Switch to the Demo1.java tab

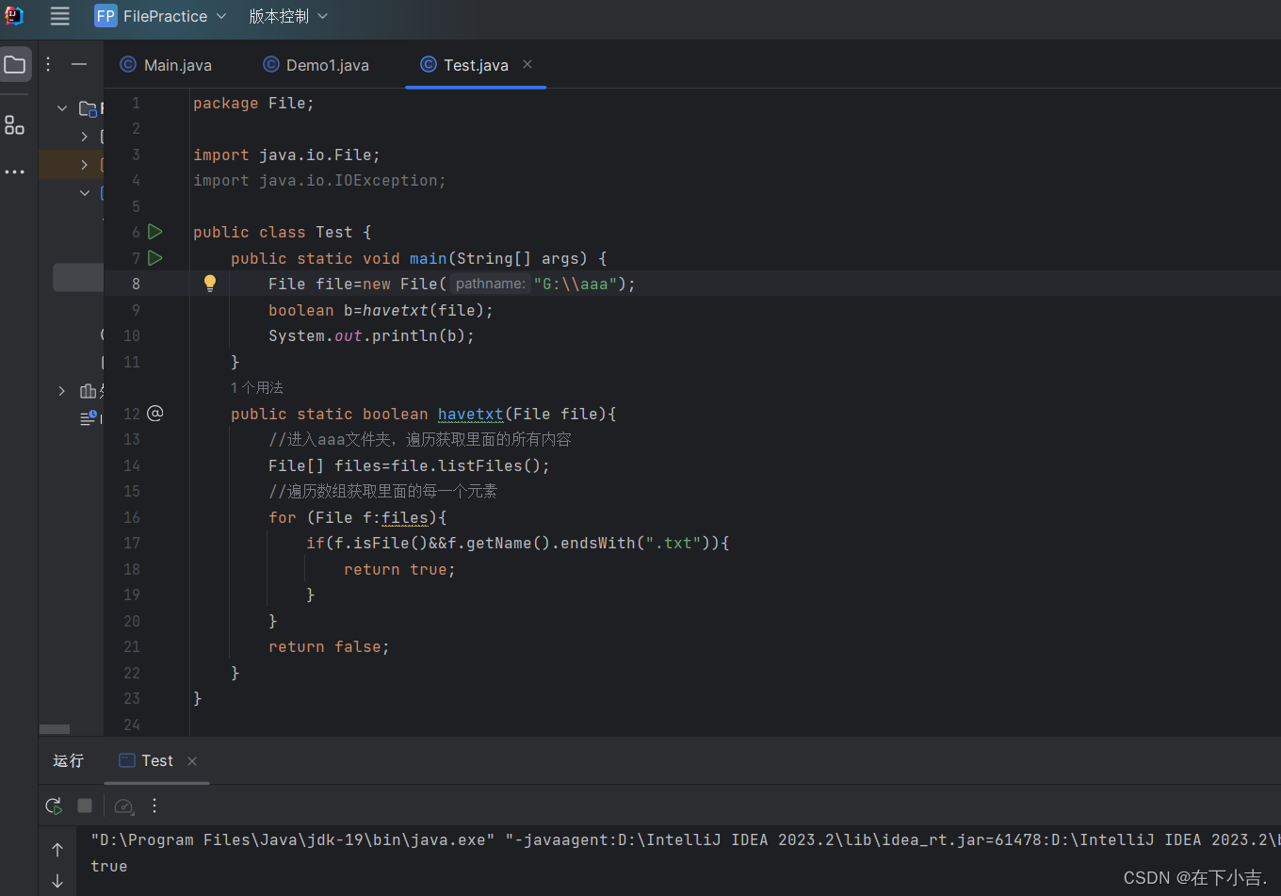click(316, 65)
